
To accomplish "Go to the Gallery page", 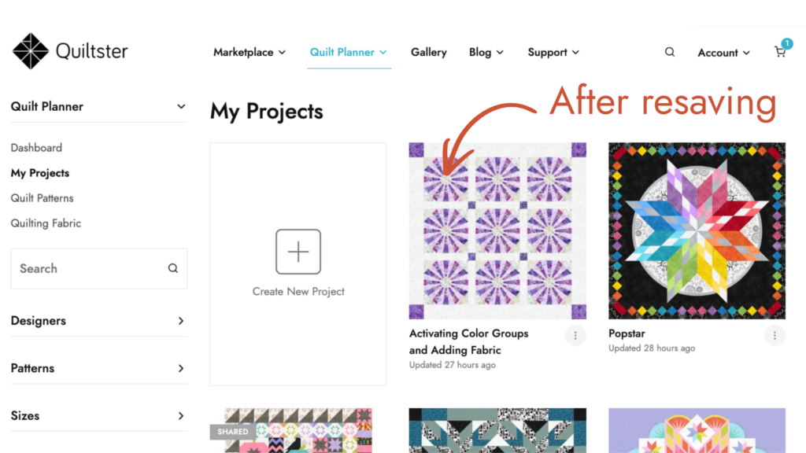I will [x=428, y=52].
